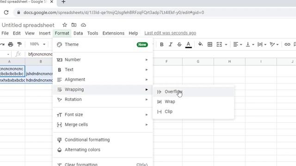The height and width of the screenshot is (166, 296).
Task: Print the spreadsheet using the printer icon
Action: (x=11, y=44)
